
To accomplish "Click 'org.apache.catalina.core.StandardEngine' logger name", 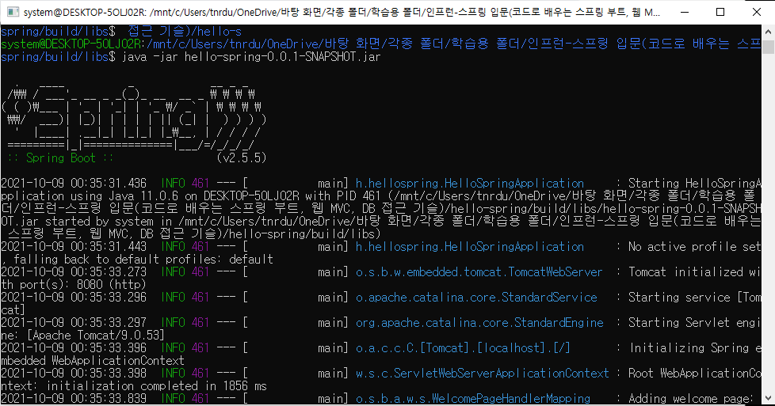I will [x=479, y=323].
